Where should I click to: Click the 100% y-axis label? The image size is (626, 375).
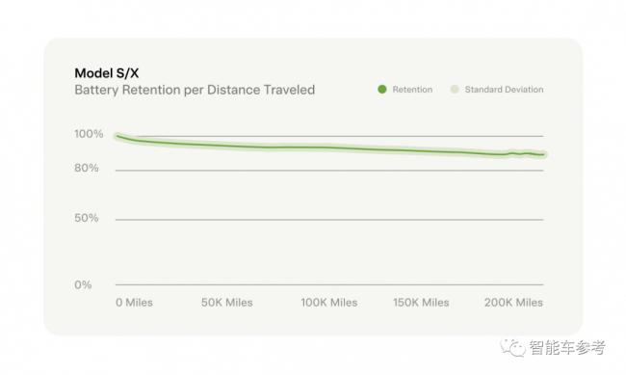point(89,134)
